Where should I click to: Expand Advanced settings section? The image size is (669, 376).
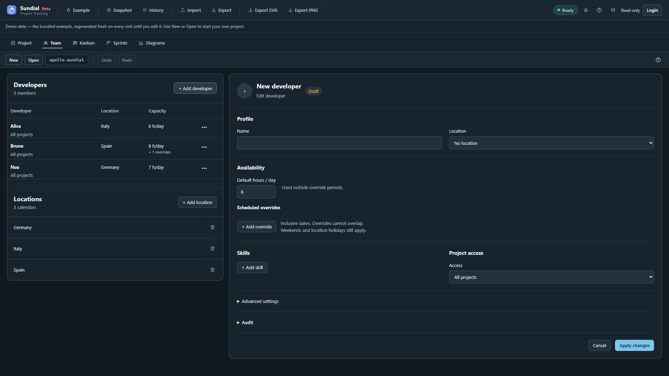pos(258,301)
